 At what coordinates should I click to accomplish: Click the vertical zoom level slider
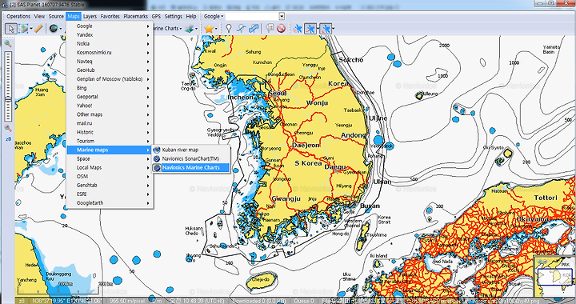8,86
